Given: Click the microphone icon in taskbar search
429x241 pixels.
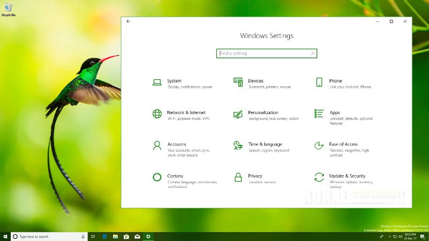Looking at the screenshot, I should click(x=83, y=237).
